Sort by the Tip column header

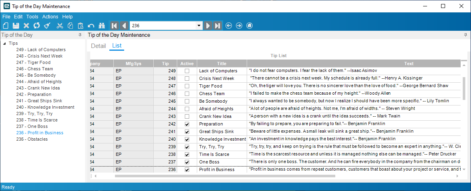pos(165,64)
